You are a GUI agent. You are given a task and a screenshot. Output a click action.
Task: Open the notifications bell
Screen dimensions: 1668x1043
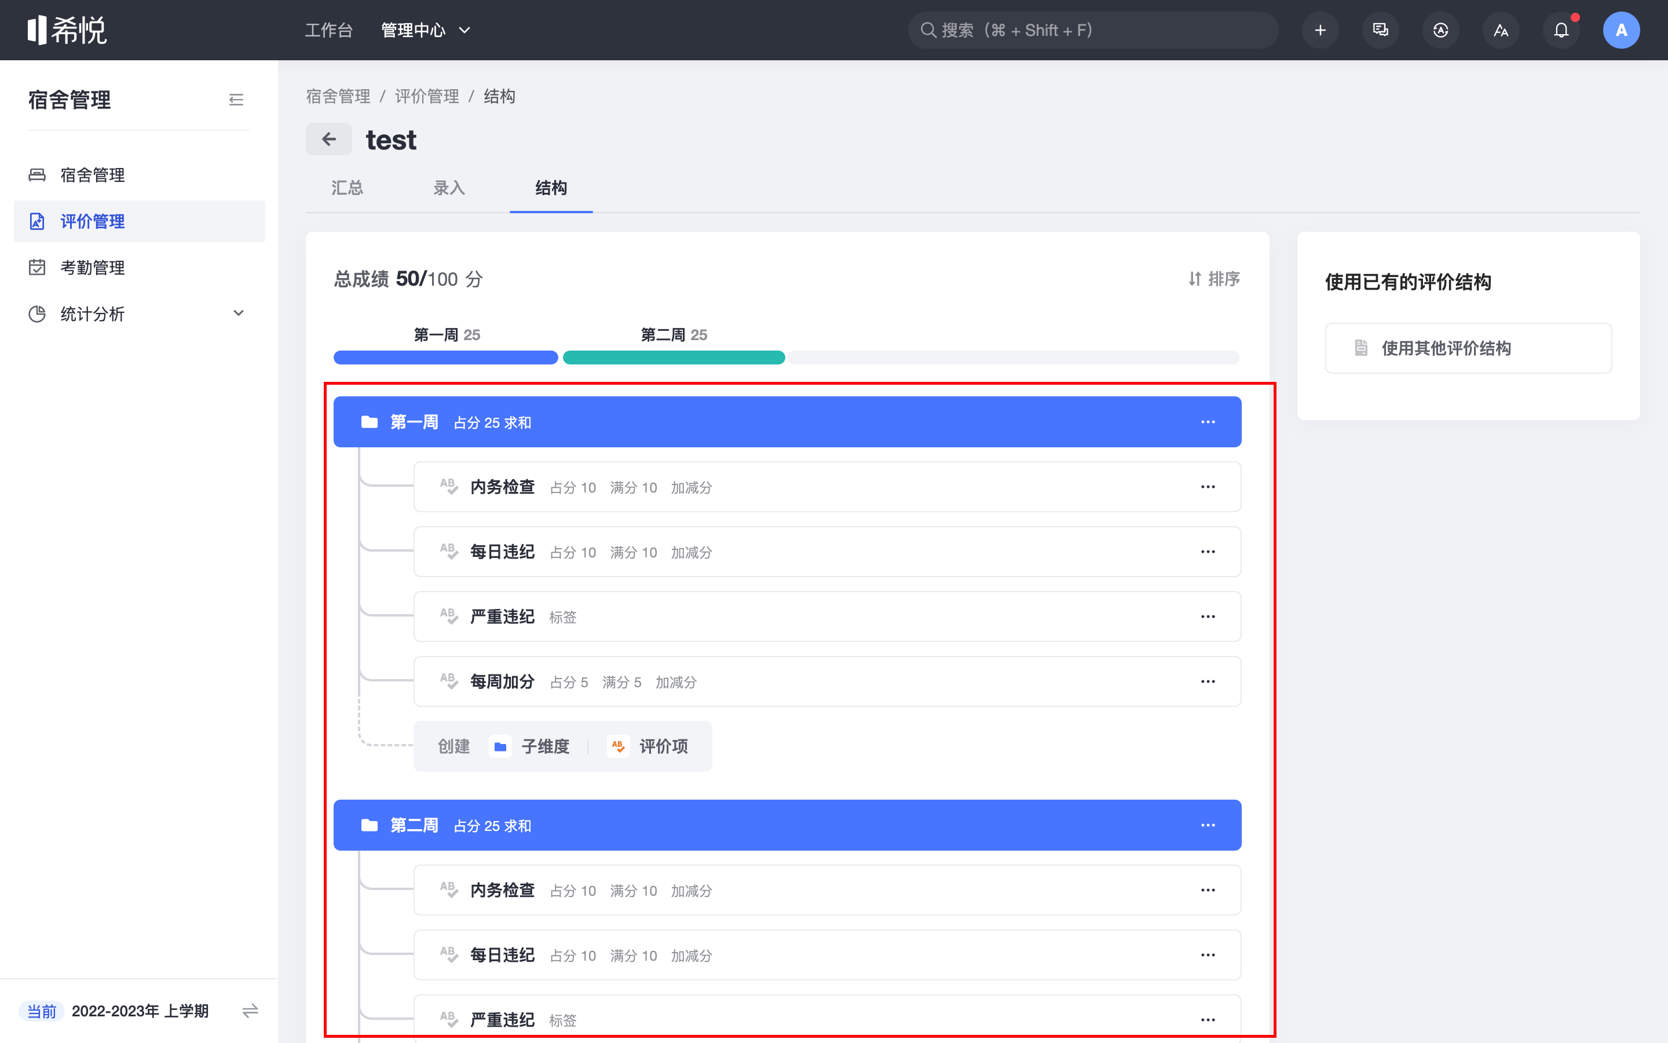coord(1561,30)
